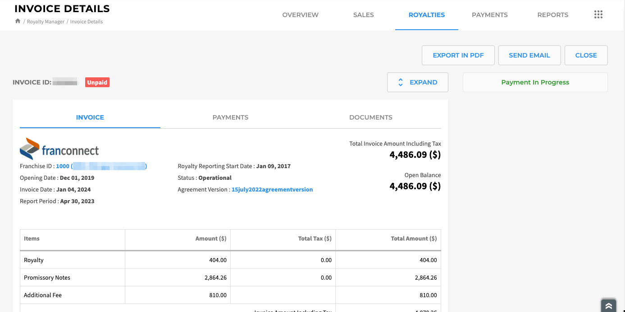Open the Overview tab

coord(301,15)
